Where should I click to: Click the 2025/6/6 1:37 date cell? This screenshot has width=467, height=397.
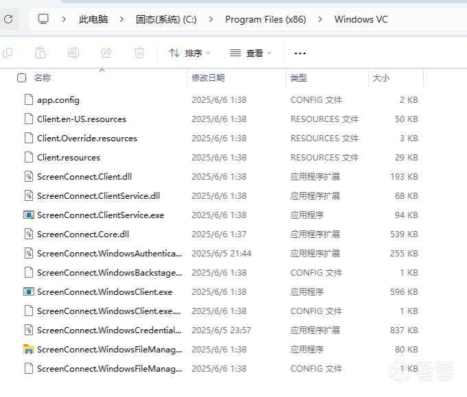click(219, 234)
